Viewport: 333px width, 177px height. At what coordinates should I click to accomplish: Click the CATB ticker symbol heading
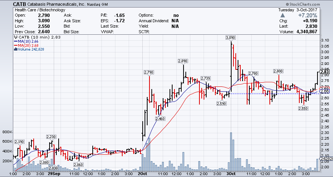point(20,4)
